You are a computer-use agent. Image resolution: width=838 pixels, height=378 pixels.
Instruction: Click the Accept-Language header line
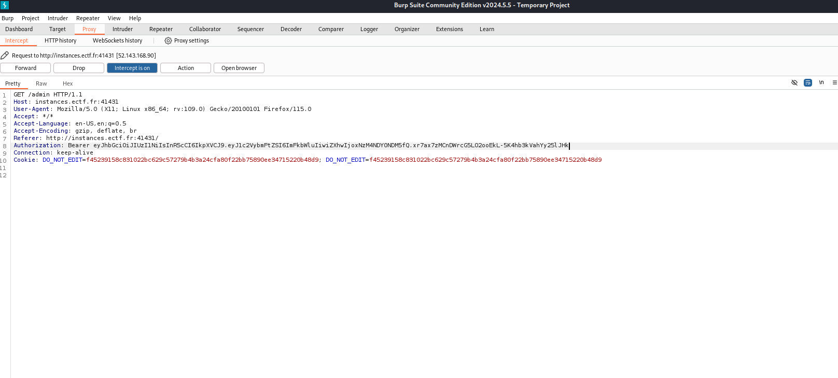(70, 123)
